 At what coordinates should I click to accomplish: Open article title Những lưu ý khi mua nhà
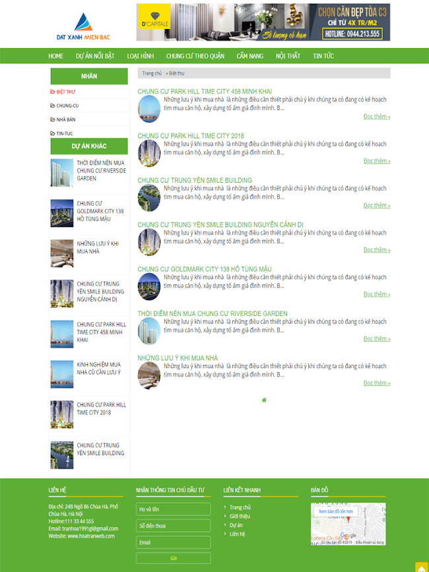(x=178, y=358)
